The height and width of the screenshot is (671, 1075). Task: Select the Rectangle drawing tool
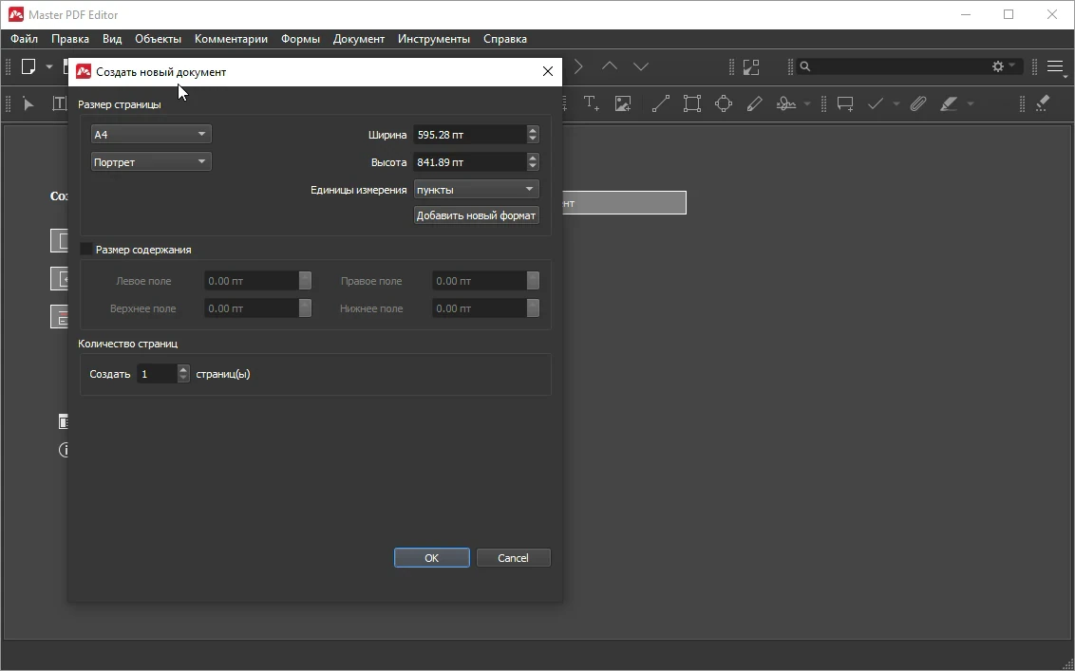click(x=691, y=104)
